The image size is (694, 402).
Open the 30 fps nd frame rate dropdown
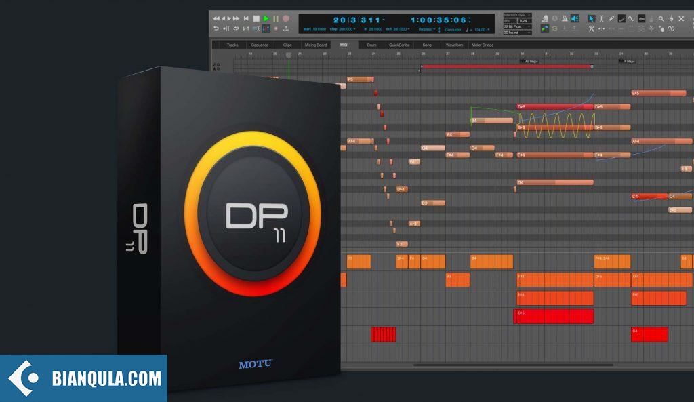pos(517,33)
